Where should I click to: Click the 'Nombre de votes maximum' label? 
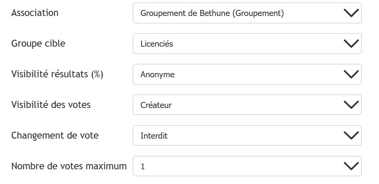tap(69, 166)
